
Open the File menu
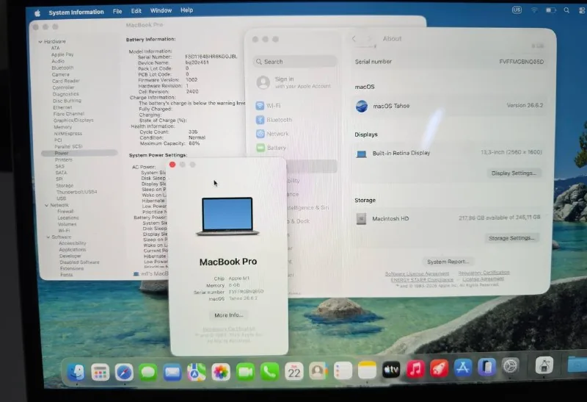[117, 12]
